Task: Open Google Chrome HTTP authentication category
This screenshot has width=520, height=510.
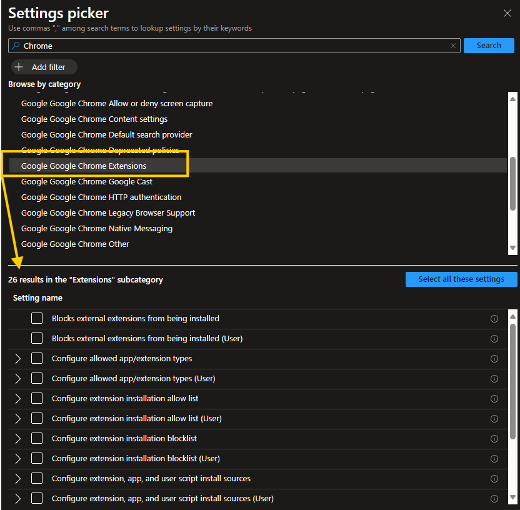Action: [101, 197]
